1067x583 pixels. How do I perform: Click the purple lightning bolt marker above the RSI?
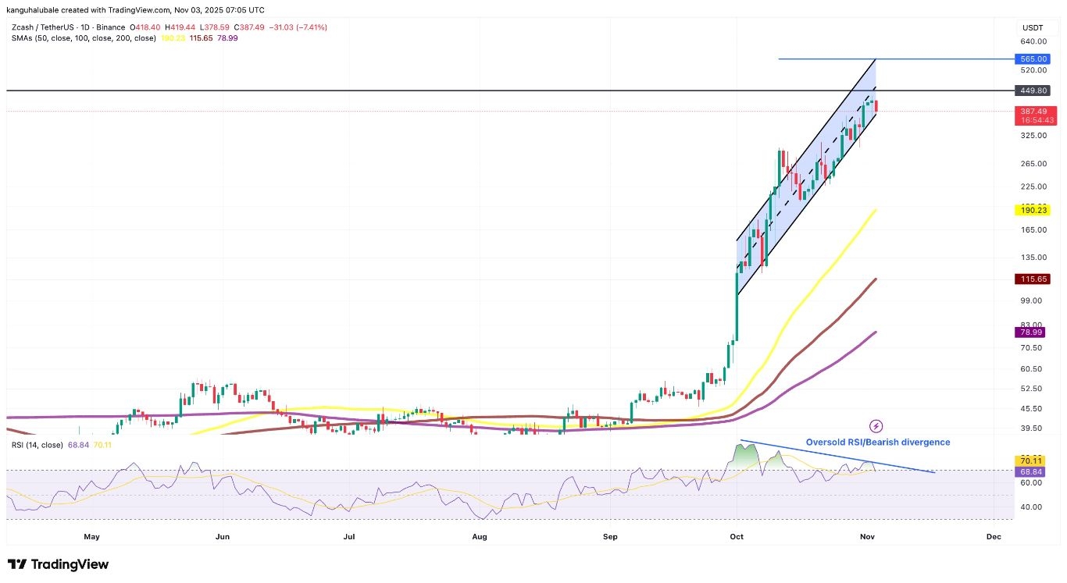pyautogui.click(x=876, y=425)
